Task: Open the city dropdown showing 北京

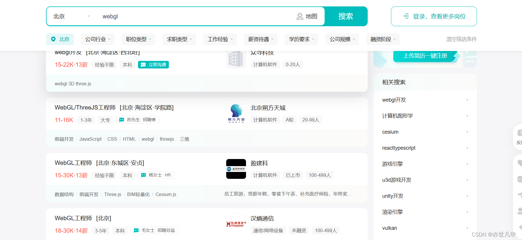Action: [x=72, y=16]
